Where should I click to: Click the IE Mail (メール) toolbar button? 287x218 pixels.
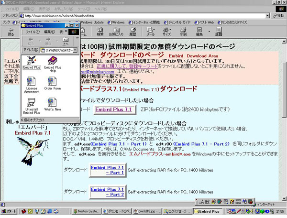pyautogui.click(x=150, y=32)
